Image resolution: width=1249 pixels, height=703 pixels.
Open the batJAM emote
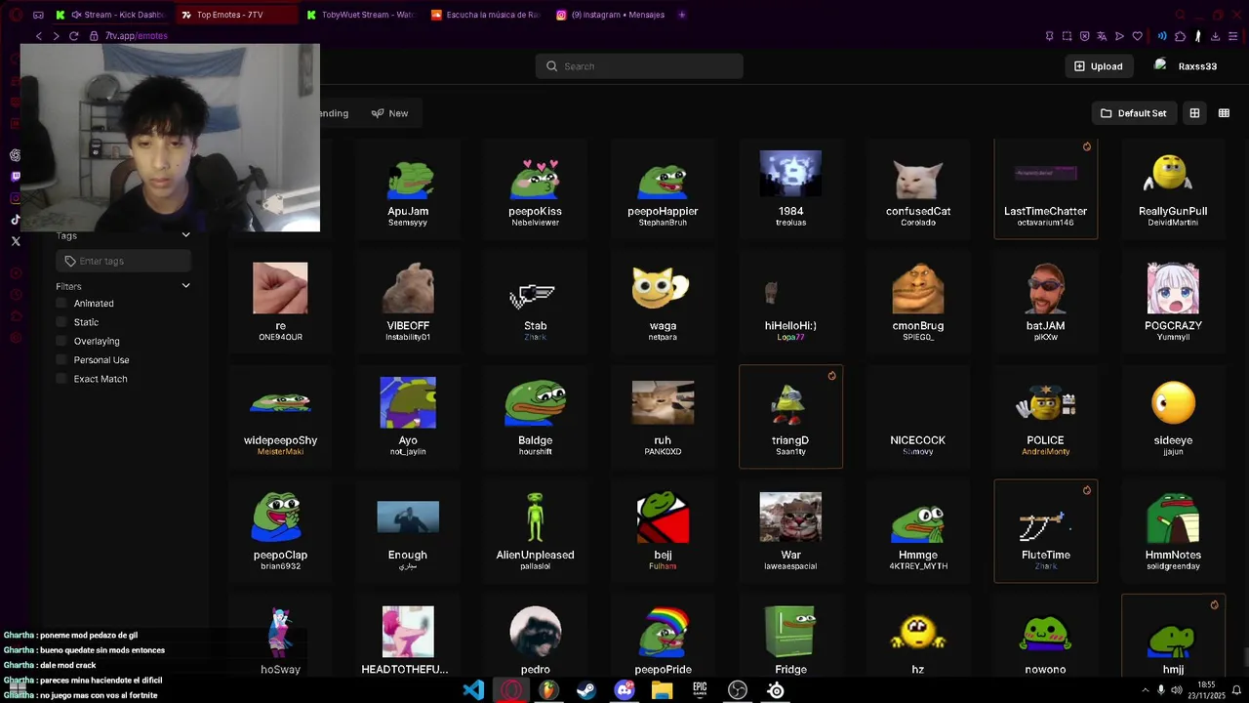pos(1045,303)
